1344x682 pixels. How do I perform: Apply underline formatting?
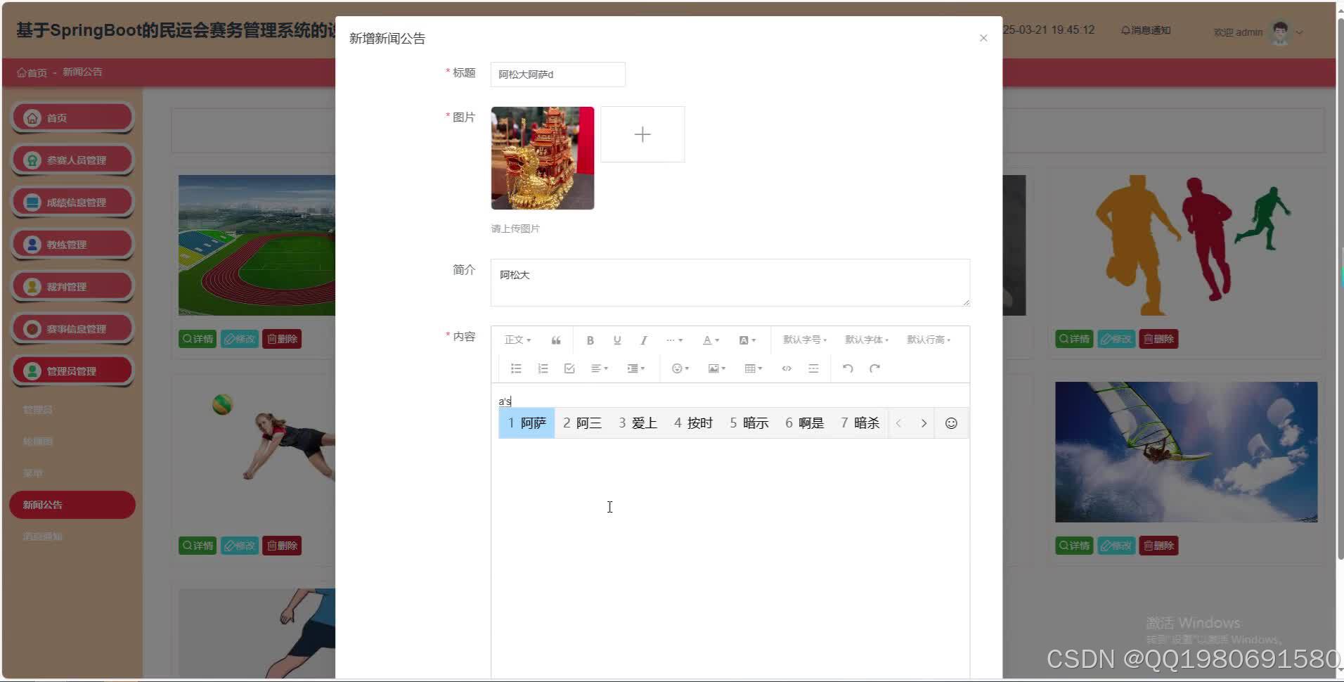[616, 340]
